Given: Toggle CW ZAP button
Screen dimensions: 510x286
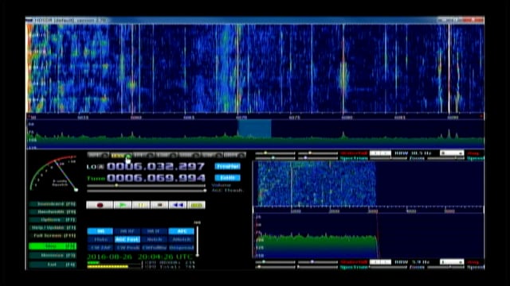Looking at the screenshot, I should (100, 247).
